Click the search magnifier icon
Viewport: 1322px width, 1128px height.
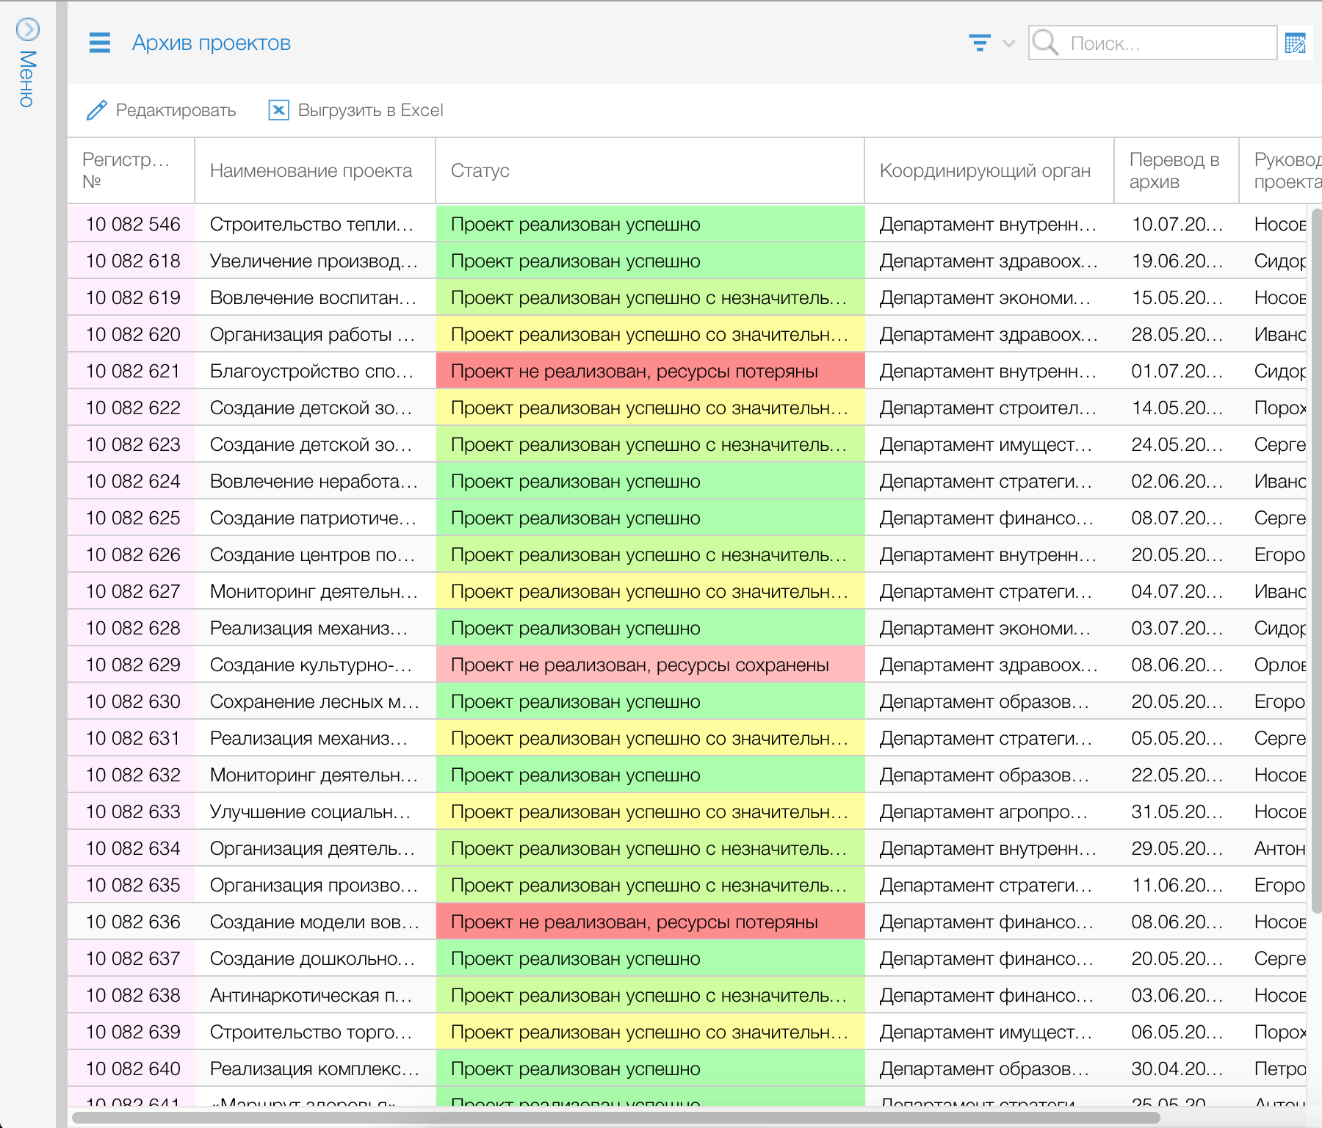coord(1045,43)
